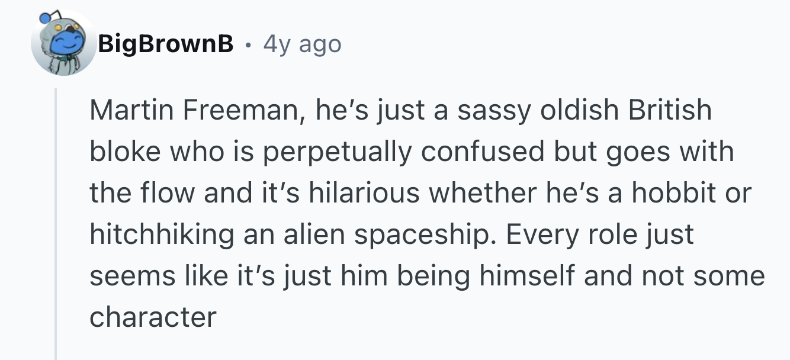Click the '4y ago' timestamp

tap(302, 44)
